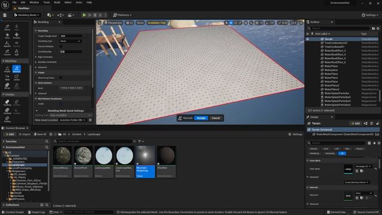The height and width of the screenshot is (215, 382).
Task: Choose the Jacket removal tool
Action: [x=17, y=78]
